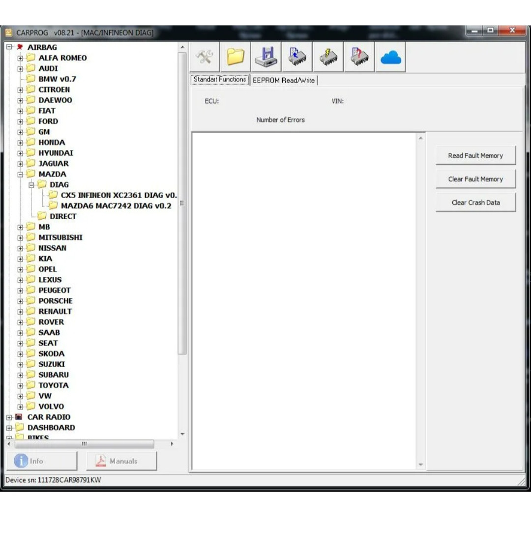Collapse the DIAG subfolder node
This screenshot has width=531, height=555.
pos(31,185)
